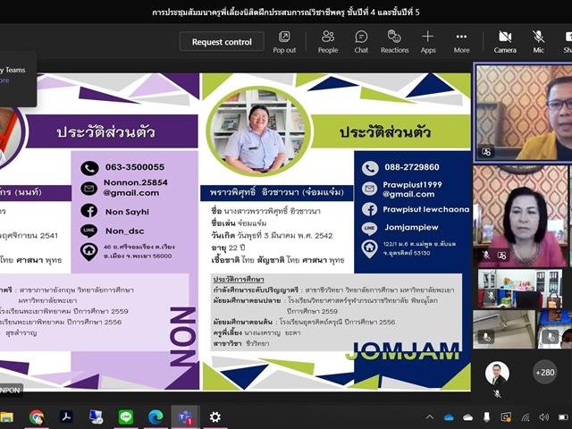This screenshot has width=572, height=429.
Task: Click the text 088-2729860
Action: pos(412,167)
